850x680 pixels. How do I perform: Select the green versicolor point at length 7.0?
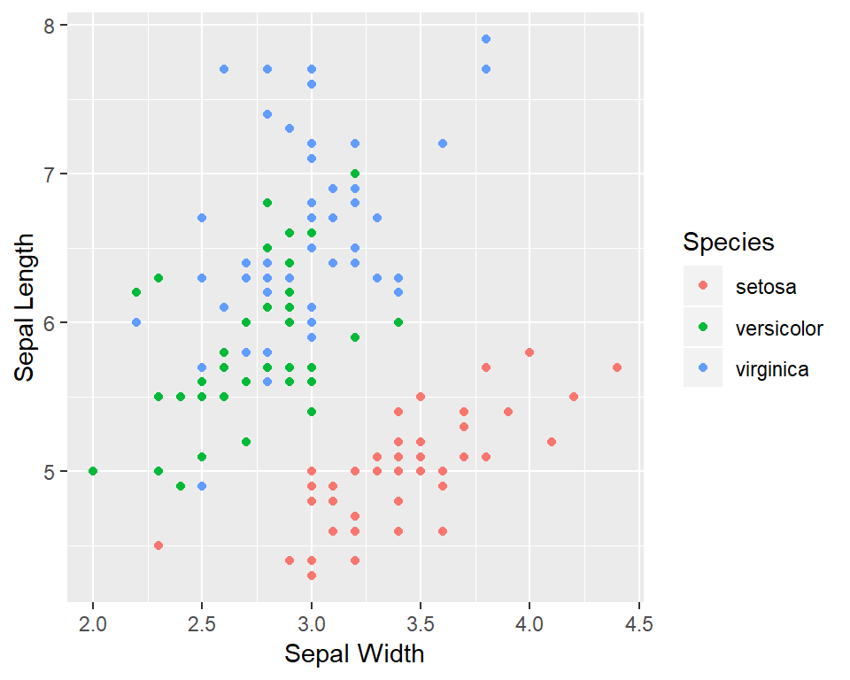click(355, 174)
